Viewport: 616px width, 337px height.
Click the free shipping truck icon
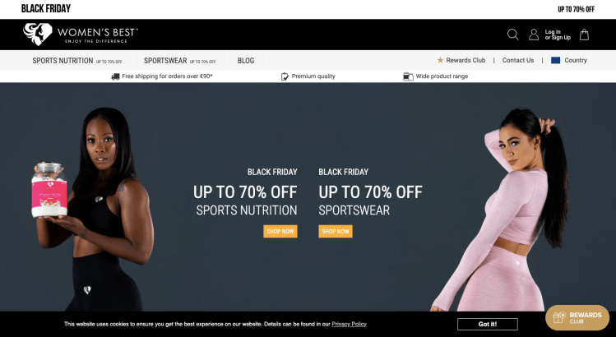coord(115,76)
